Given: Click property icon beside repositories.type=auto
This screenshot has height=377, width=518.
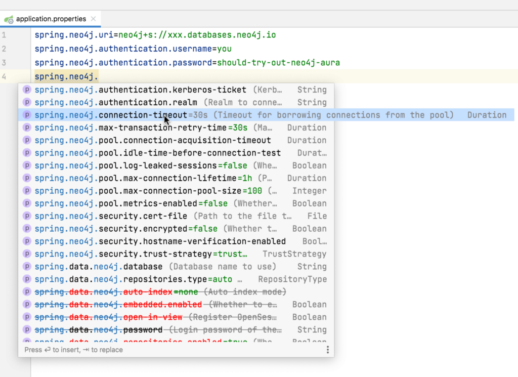Looking at the screenshot, I should coord(27,279).
